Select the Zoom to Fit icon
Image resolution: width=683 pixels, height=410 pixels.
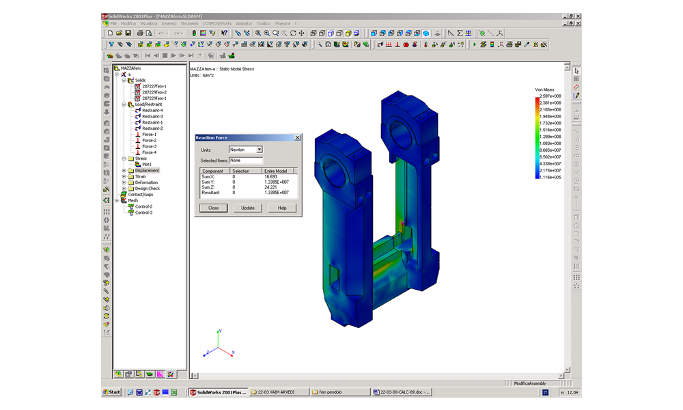[x=258, y=33]
